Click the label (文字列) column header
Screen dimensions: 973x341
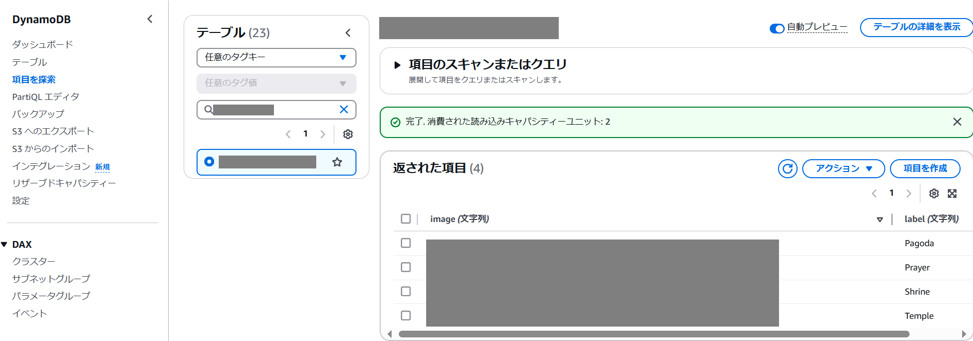point(931,219)
